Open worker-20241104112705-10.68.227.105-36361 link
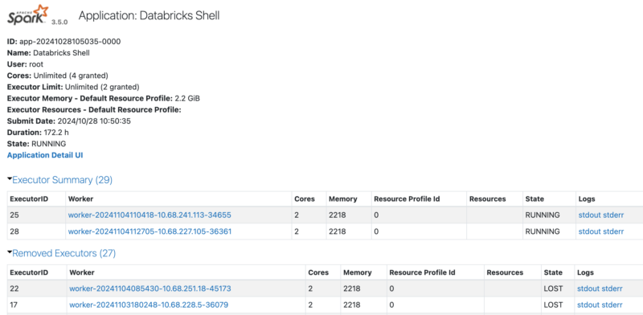 tap(149, 231)
